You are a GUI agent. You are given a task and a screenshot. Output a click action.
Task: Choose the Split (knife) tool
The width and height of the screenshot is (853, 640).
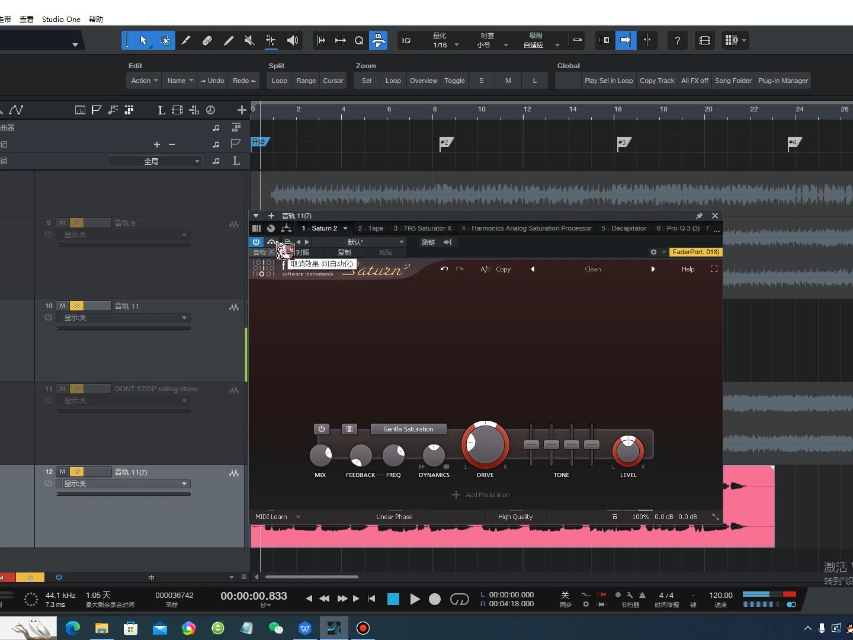[x=186, y=40]
